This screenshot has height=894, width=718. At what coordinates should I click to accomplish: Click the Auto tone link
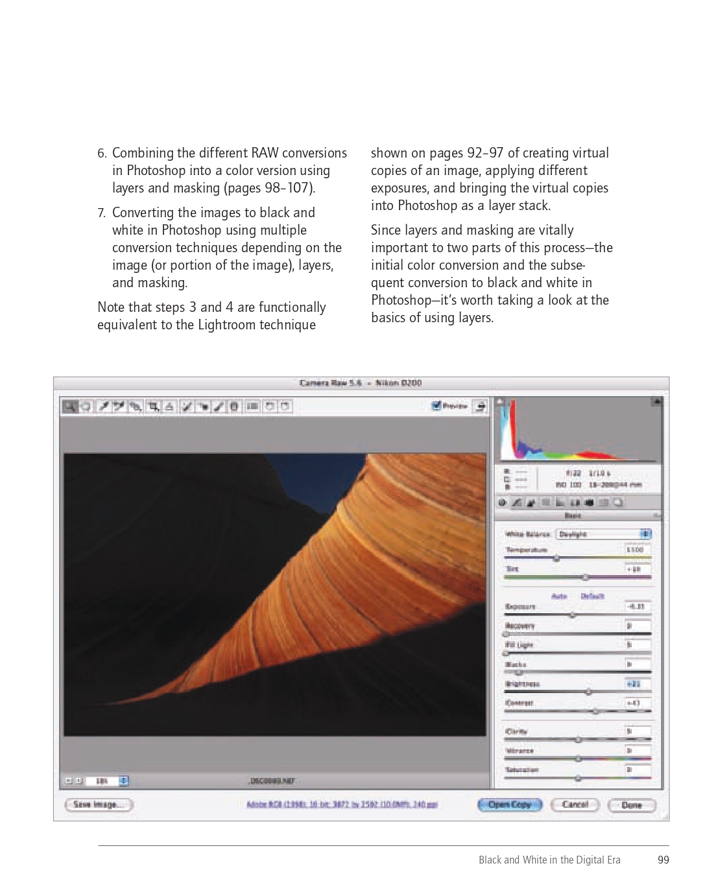click(x=559, y=596)
